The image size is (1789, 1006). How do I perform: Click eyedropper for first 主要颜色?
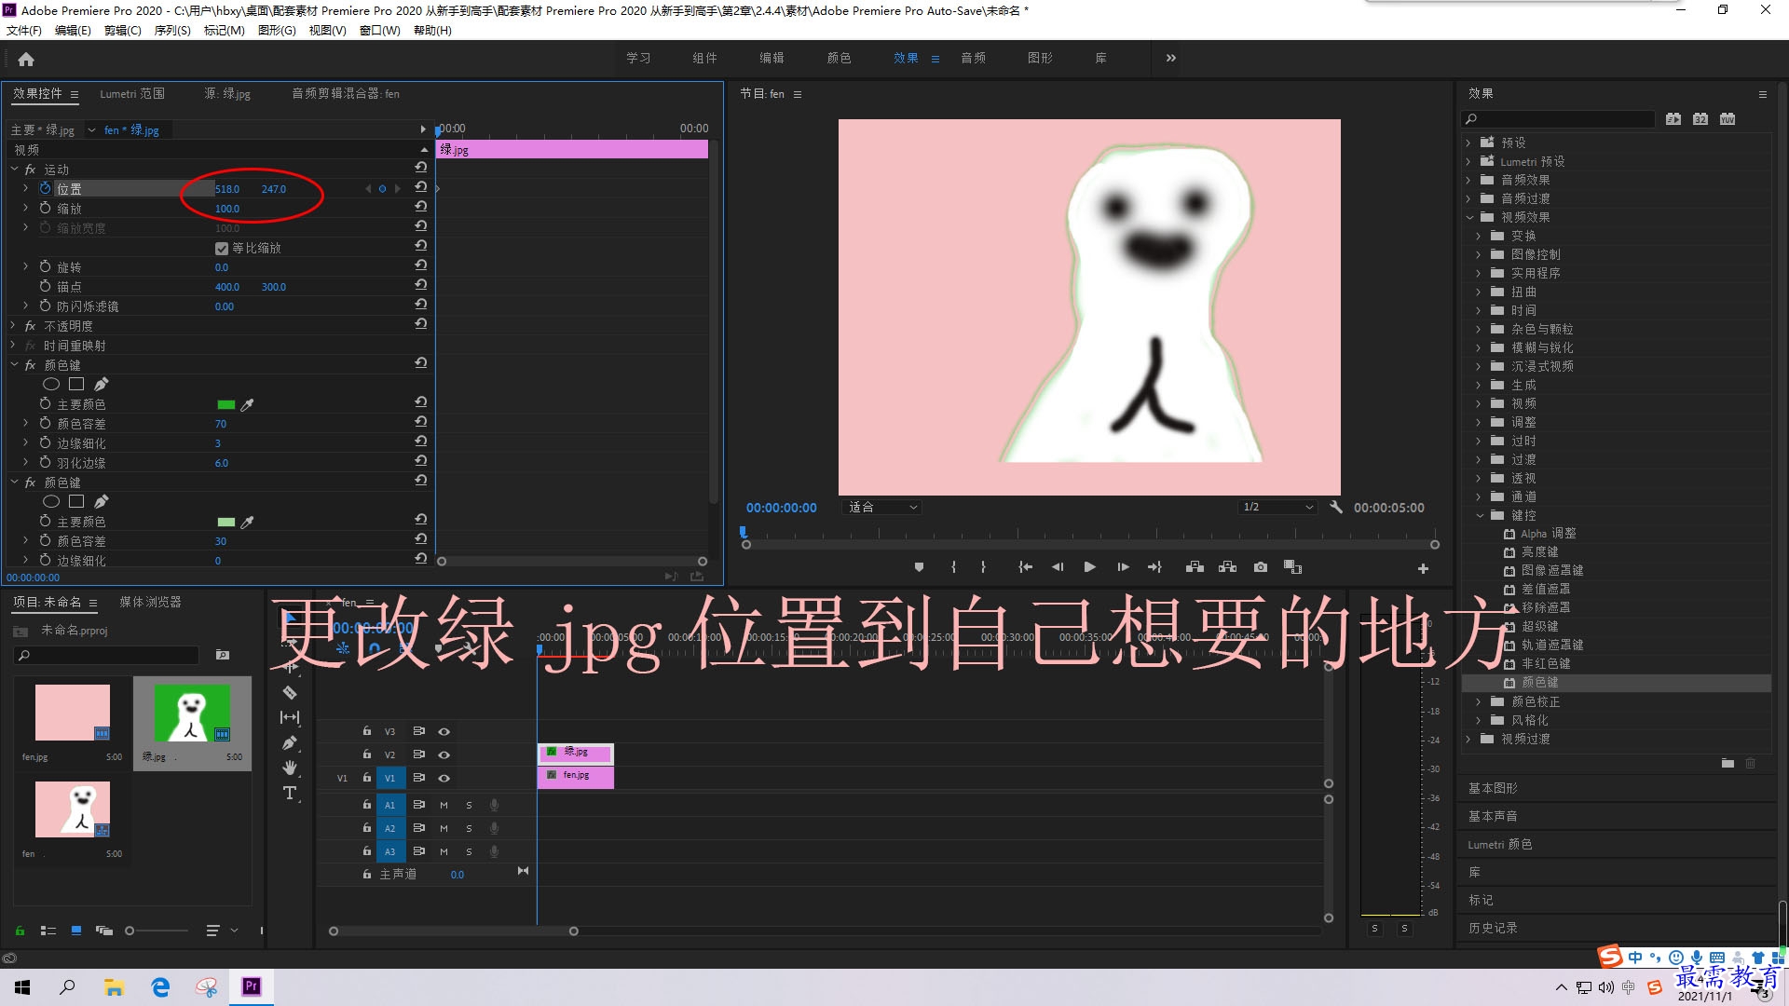pyautogui.click(x=247, y=404)
